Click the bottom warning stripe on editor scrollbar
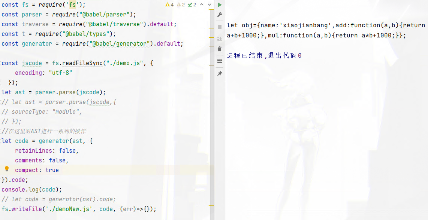 (212, 206)
